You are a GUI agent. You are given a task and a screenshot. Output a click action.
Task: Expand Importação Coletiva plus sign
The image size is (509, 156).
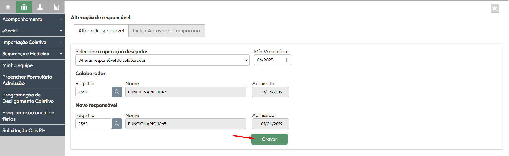pos(61,42)
